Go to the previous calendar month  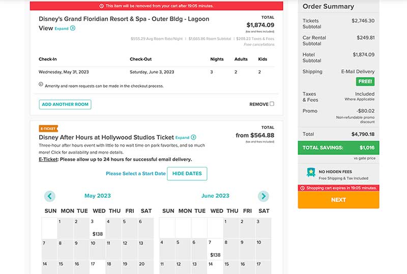[x=49, y=196]
